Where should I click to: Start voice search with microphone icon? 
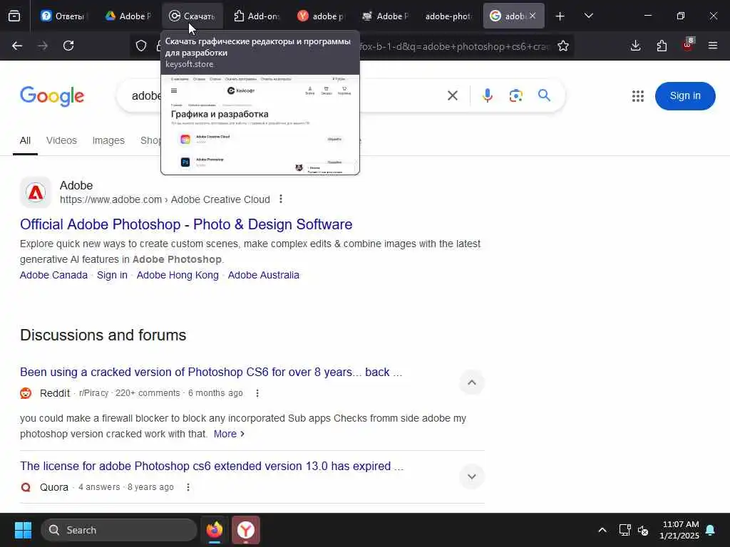click(488, 96)
